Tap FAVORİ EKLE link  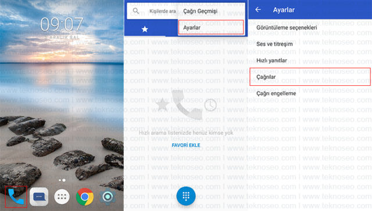pyautogui.click(x=186, y=145)
